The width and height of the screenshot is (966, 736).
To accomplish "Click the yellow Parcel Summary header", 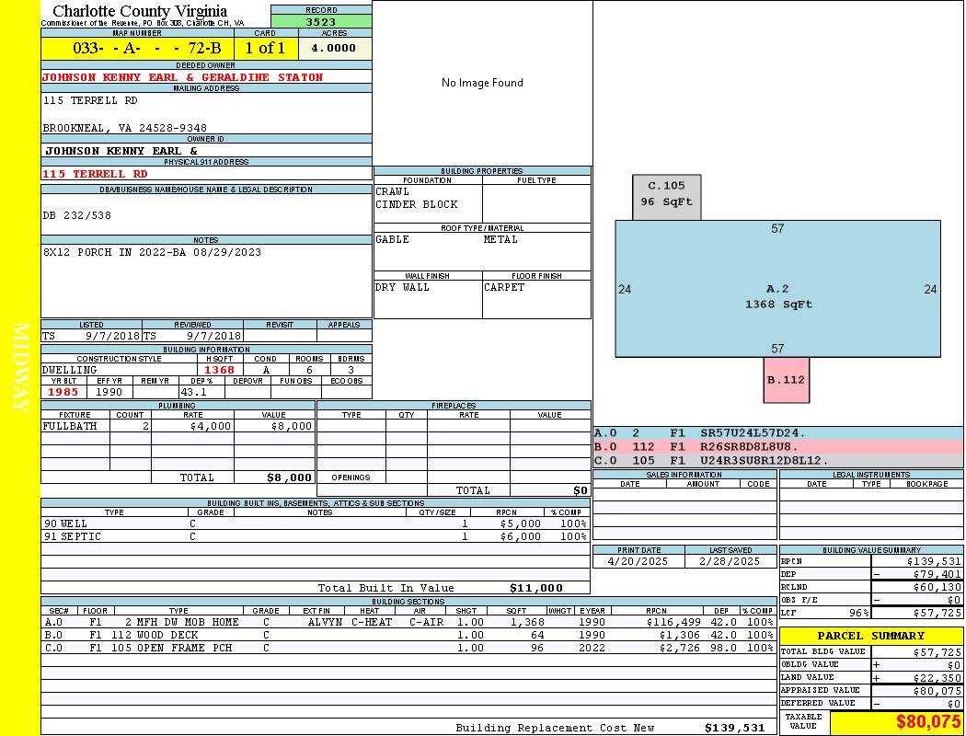I will [x=870, y=636].
